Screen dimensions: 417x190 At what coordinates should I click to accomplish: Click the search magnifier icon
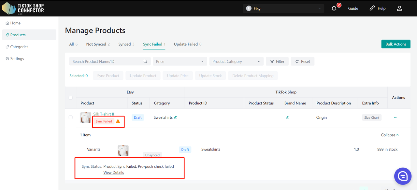(145, 61)
